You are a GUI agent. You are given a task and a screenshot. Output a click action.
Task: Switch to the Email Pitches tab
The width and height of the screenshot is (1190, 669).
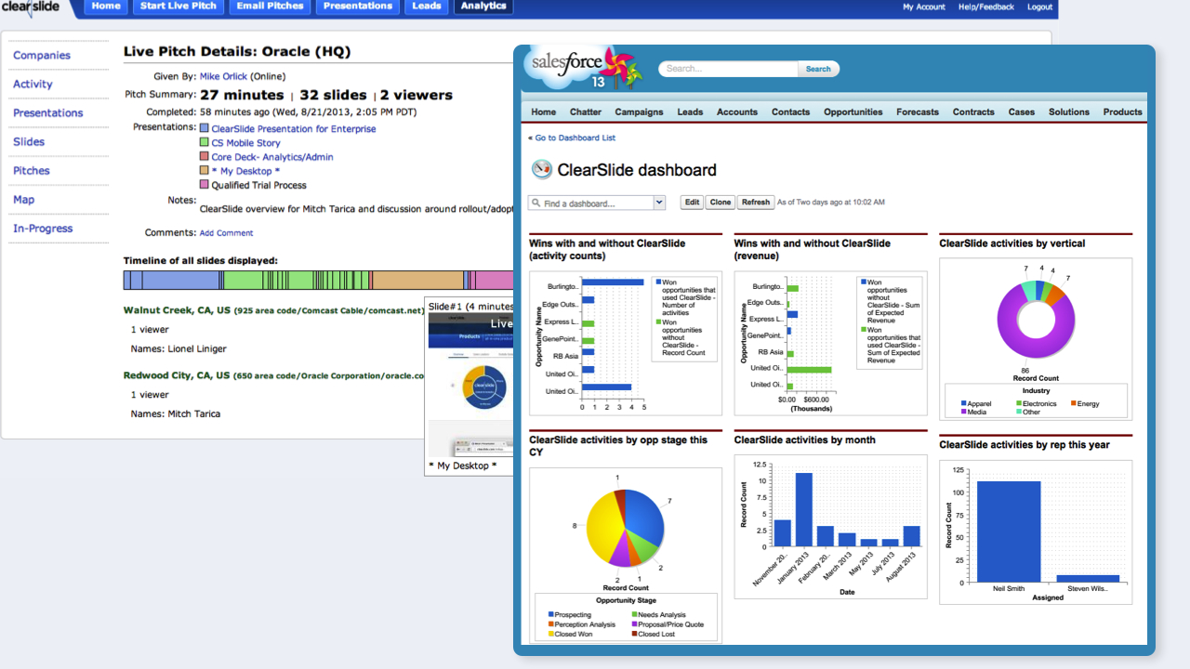tap(270, 7)
